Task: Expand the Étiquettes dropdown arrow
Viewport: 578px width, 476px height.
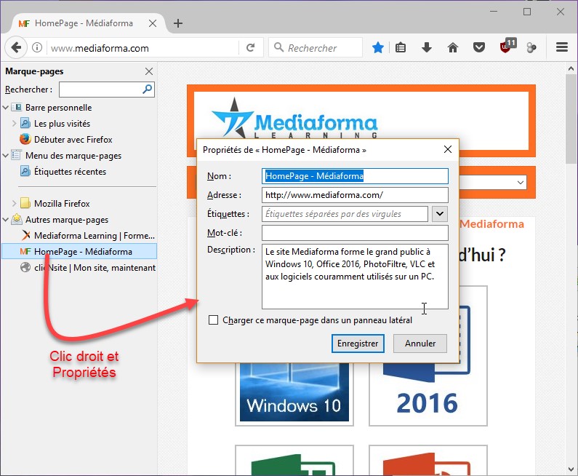Action: 440,214
